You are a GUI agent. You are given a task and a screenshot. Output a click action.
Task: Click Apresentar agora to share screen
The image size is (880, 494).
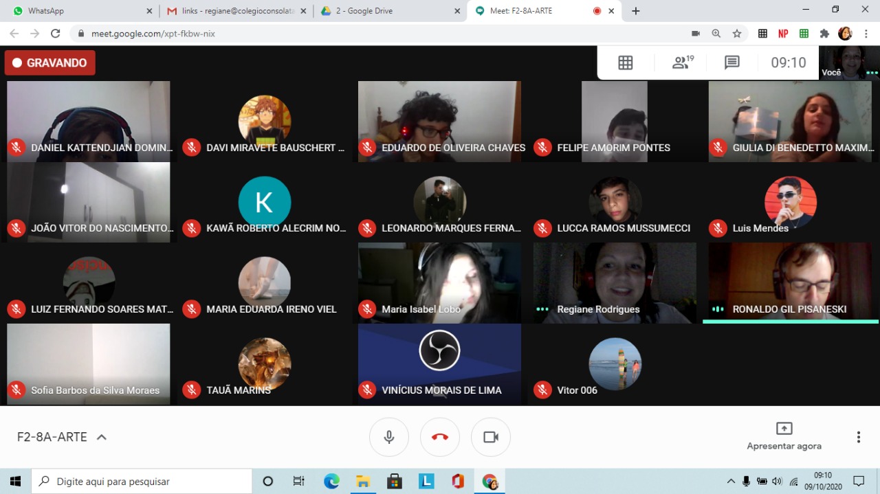[784, 437]
